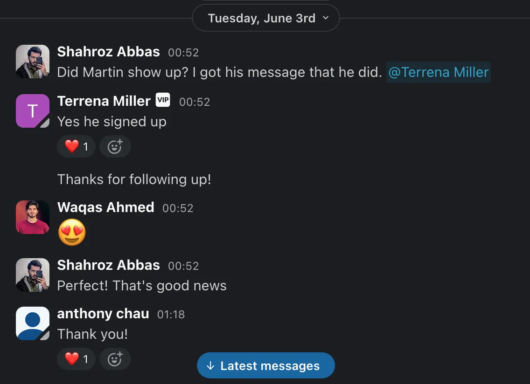Viewport: 530px width, 384px height.
Task: Click the heart-eyes emoji sent by Waqas Ahmed
Action: click(x=72, y=233)
